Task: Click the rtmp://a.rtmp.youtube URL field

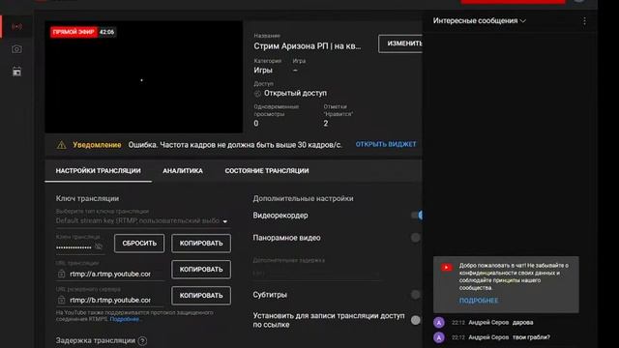Action: 110,274
